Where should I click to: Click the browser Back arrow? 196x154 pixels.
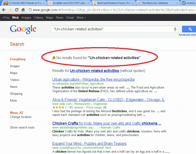(x=4, y=10)
